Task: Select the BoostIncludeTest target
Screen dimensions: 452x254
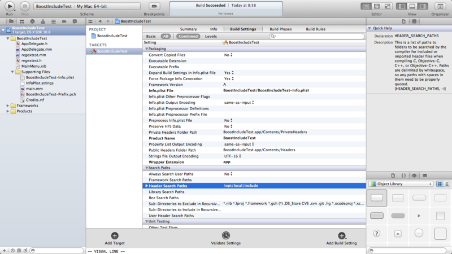Action: tap(114, 51)
